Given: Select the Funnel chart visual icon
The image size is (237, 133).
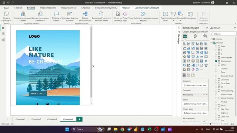Looking at the screenshot, I should pos(188,52).
